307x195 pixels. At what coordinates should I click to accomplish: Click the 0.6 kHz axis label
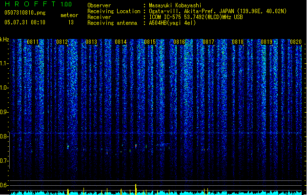[x=4, y=185]
